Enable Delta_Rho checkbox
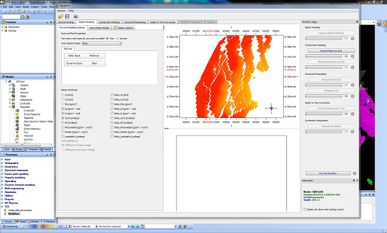Viewport: 387px width, 233px height. pyautogui.click(x=112, y=105)
